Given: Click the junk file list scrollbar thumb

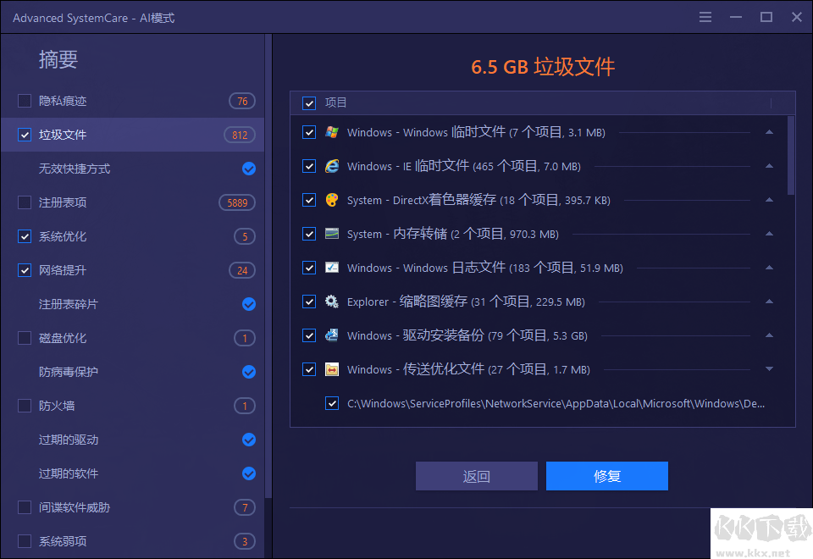Looking at the screenshot, I should coord(791,156).
